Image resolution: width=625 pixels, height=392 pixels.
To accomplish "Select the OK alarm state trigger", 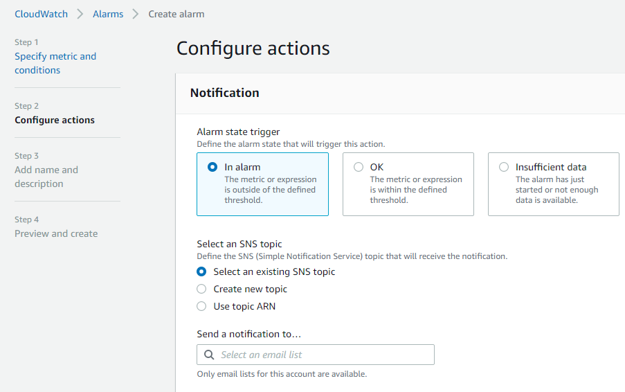I will coord(358,167).
